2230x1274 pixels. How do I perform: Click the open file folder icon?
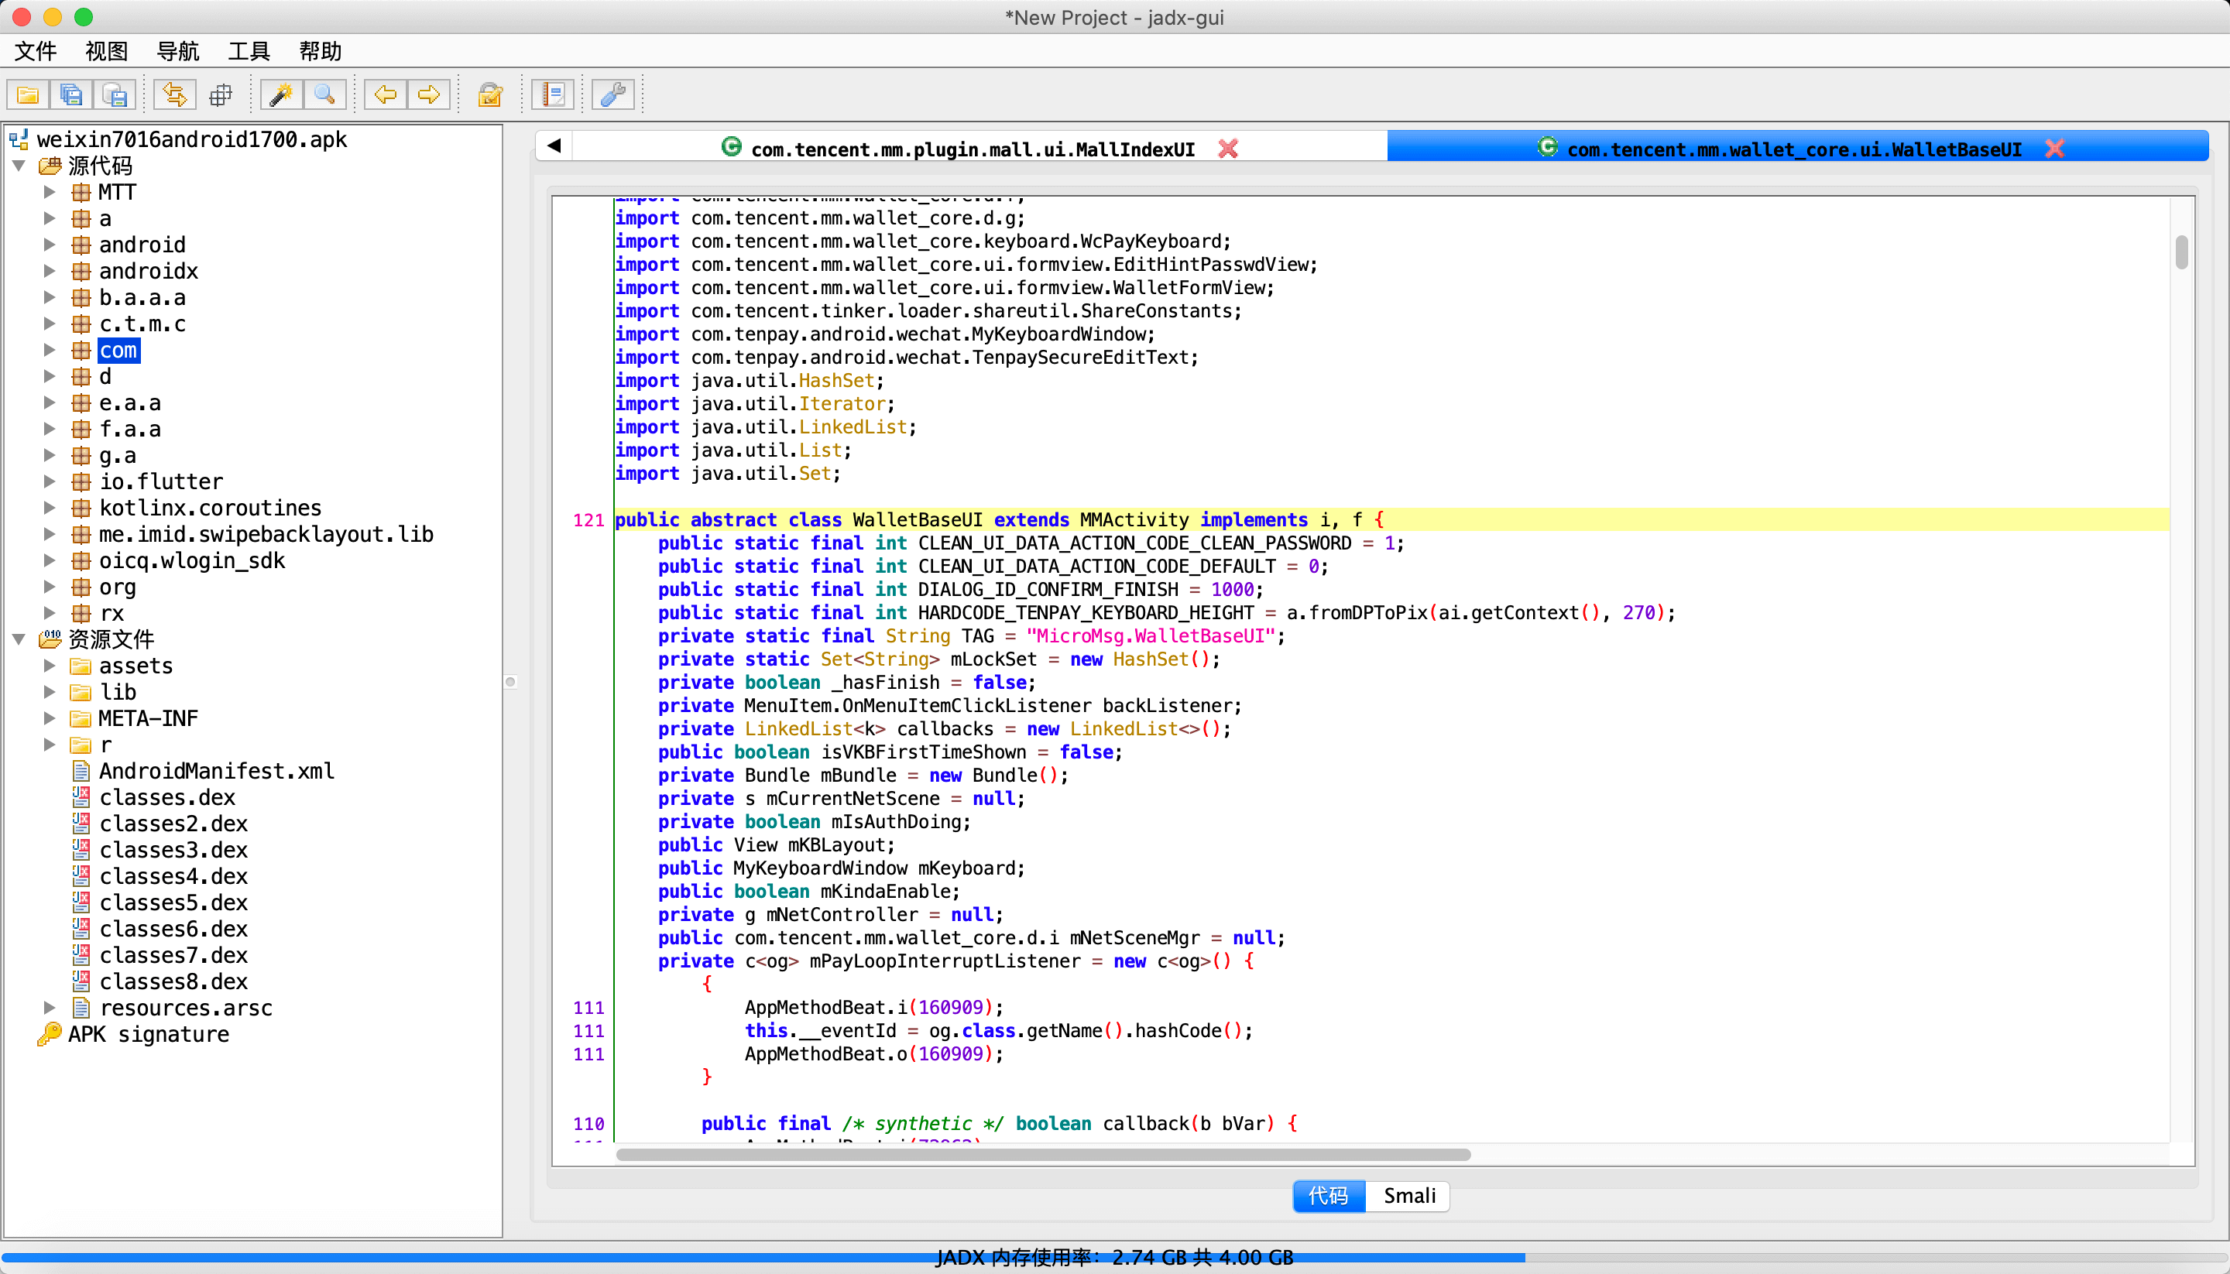click(28, 94)
